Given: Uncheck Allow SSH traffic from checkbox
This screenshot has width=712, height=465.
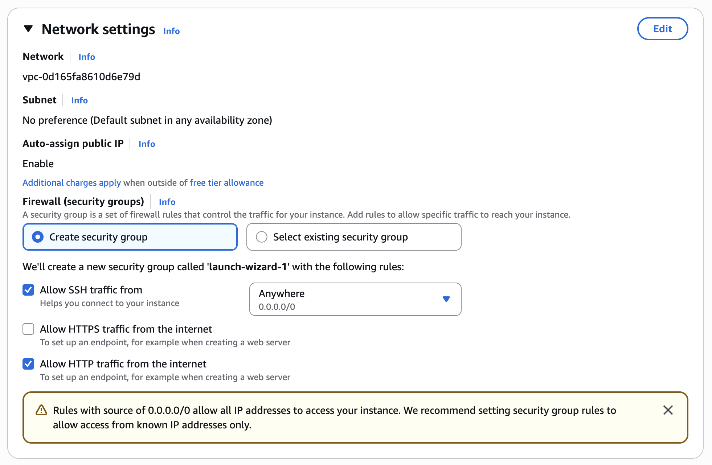Looking at the screenshot, I should click(28, 290).
